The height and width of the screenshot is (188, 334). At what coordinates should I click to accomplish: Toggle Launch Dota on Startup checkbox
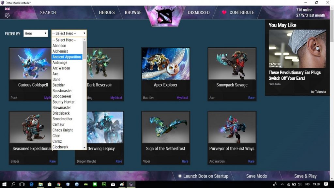point(180,176)
